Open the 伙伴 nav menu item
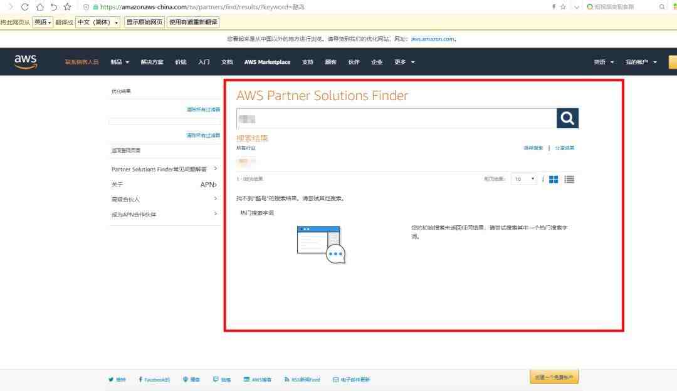The image size is (677, 391). point(354,62)
